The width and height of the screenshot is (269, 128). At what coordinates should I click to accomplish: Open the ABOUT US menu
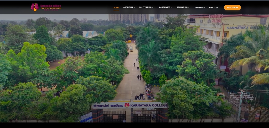128,7
